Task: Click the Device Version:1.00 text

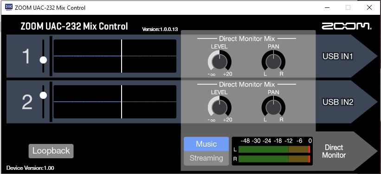Action: click(x=30, y=168)
